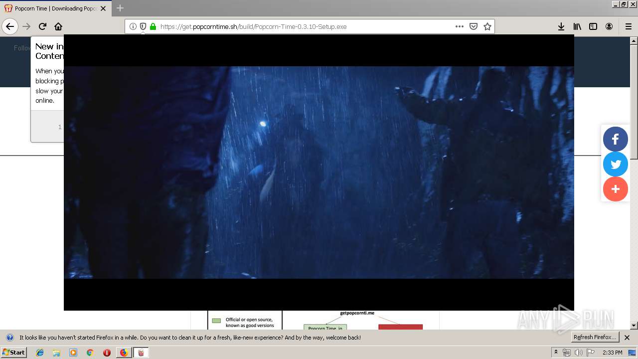The height and width of the screenshot is (359, 638).
Task: Reload the current page
Action: point(42,26)
